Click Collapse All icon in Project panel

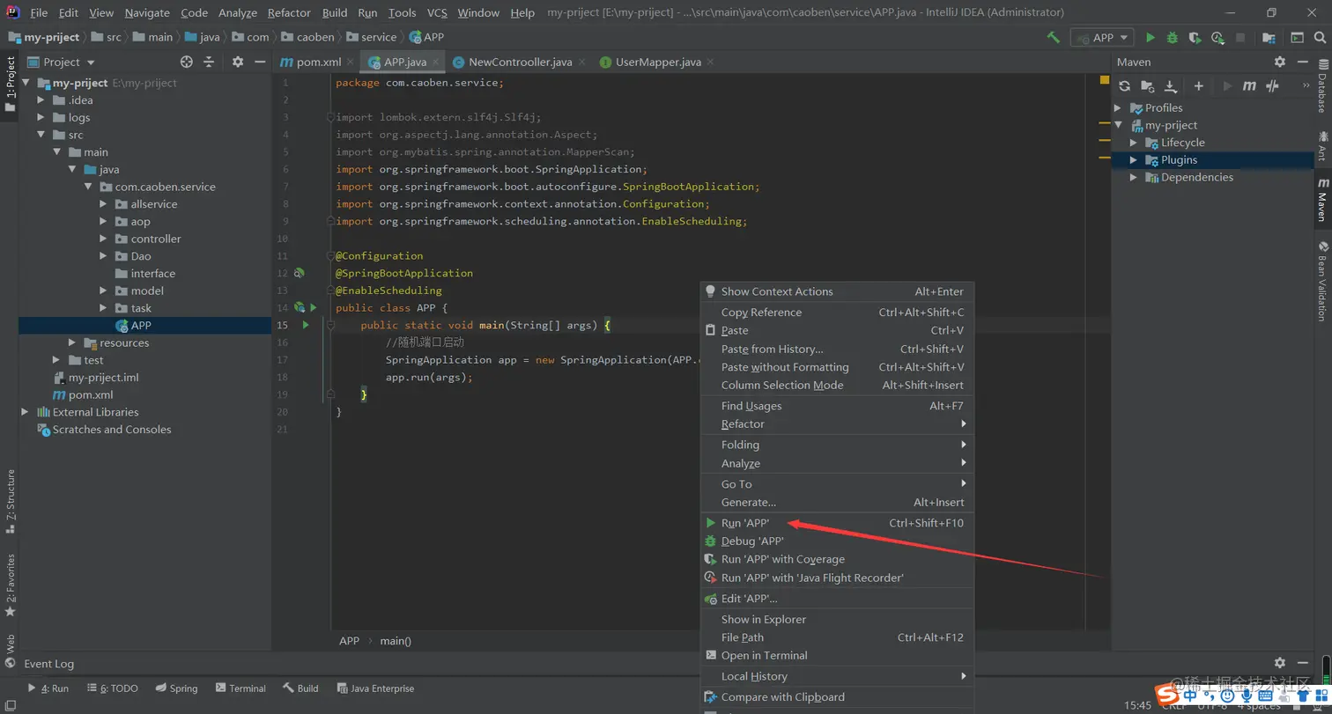[x=209, y=62]
